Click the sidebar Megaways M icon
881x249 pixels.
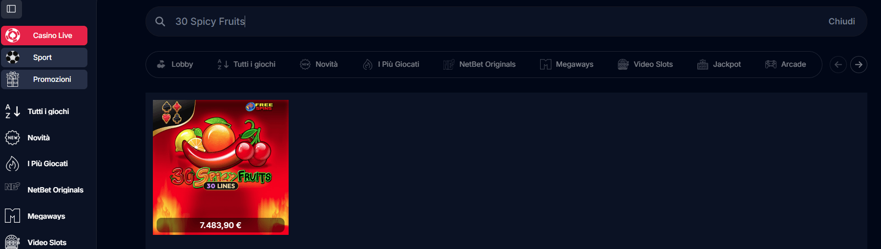[13, 216]
